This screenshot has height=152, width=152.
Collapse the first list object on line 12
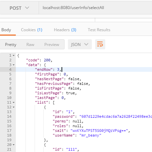coord(13,107)
